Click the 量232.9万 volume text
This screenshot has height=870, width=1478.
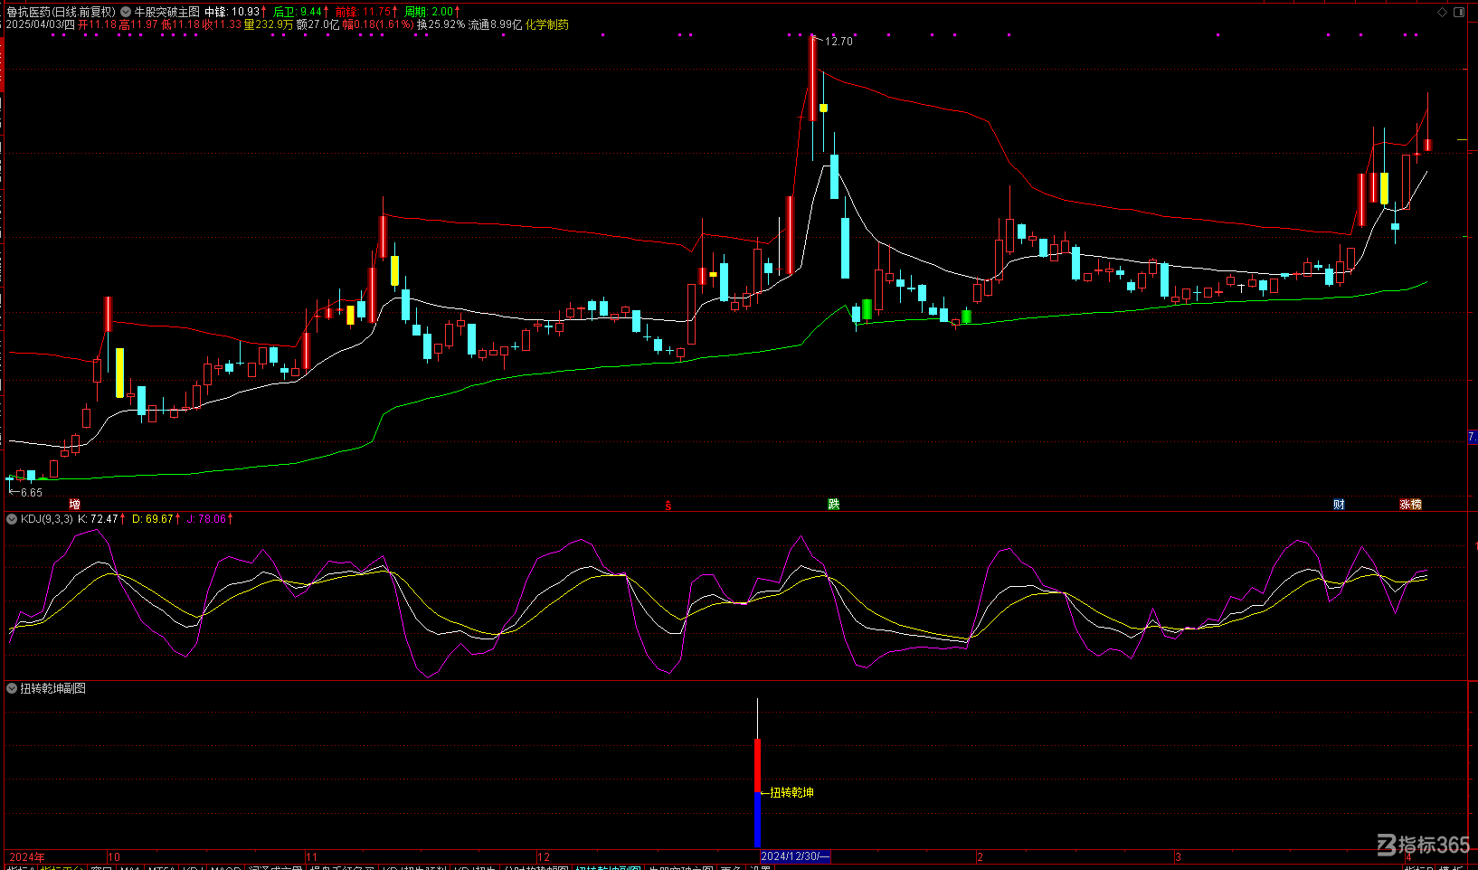(x=269, y=24)
